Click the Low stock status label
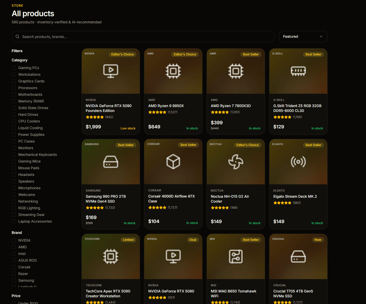The height and width of the screenshot is (304, 366). [128, 128]
